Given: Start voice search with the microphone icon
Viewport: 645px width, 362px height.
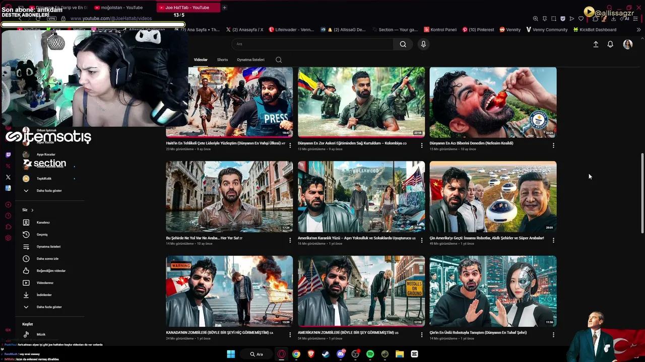Looking at the screenshot, I should pyautogui.click(x=423, y=44).
